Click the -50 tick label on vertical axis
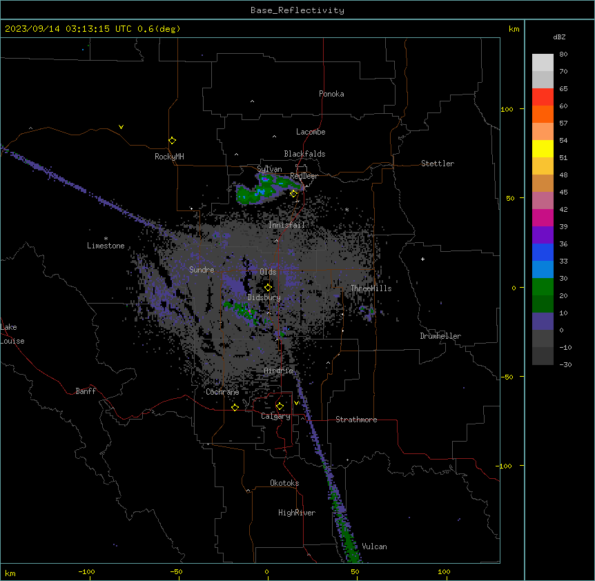This screenshot has height=581, width=595. (x=507, y=377)
